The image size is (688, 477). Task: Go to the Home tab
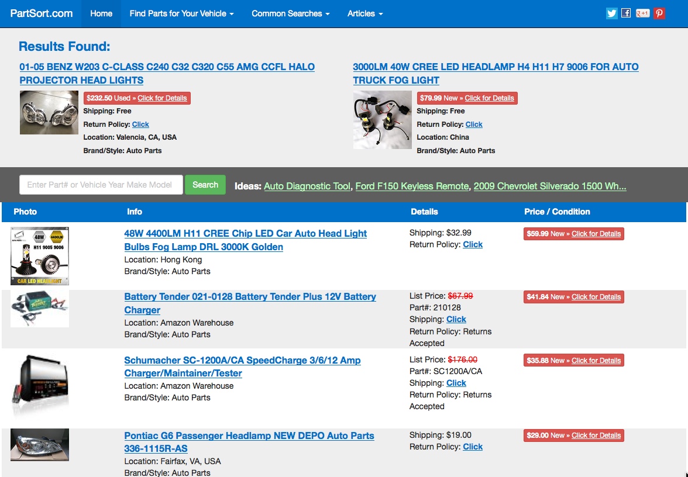[x=101, y=13]
